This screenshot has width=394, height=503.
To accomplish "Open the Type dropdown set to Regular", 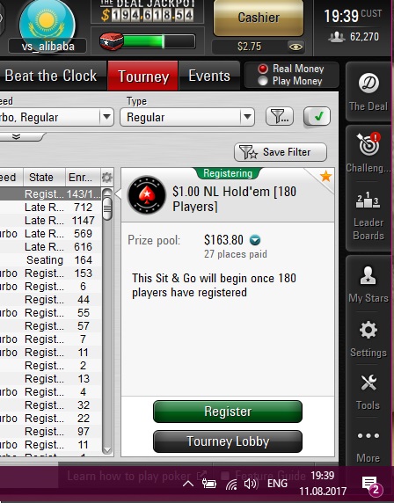I will 187,117.
